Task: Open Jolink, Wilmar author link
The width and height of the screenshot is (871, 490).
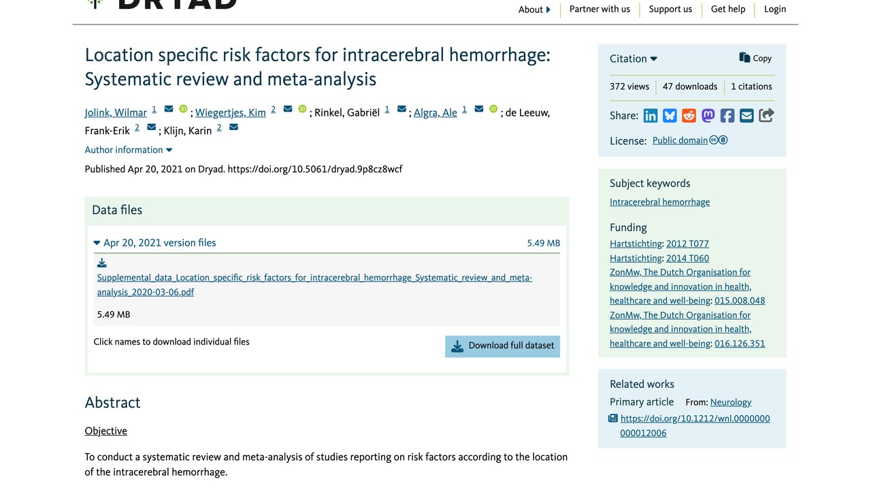Action: pyautogui.click(x=116, y=113)
